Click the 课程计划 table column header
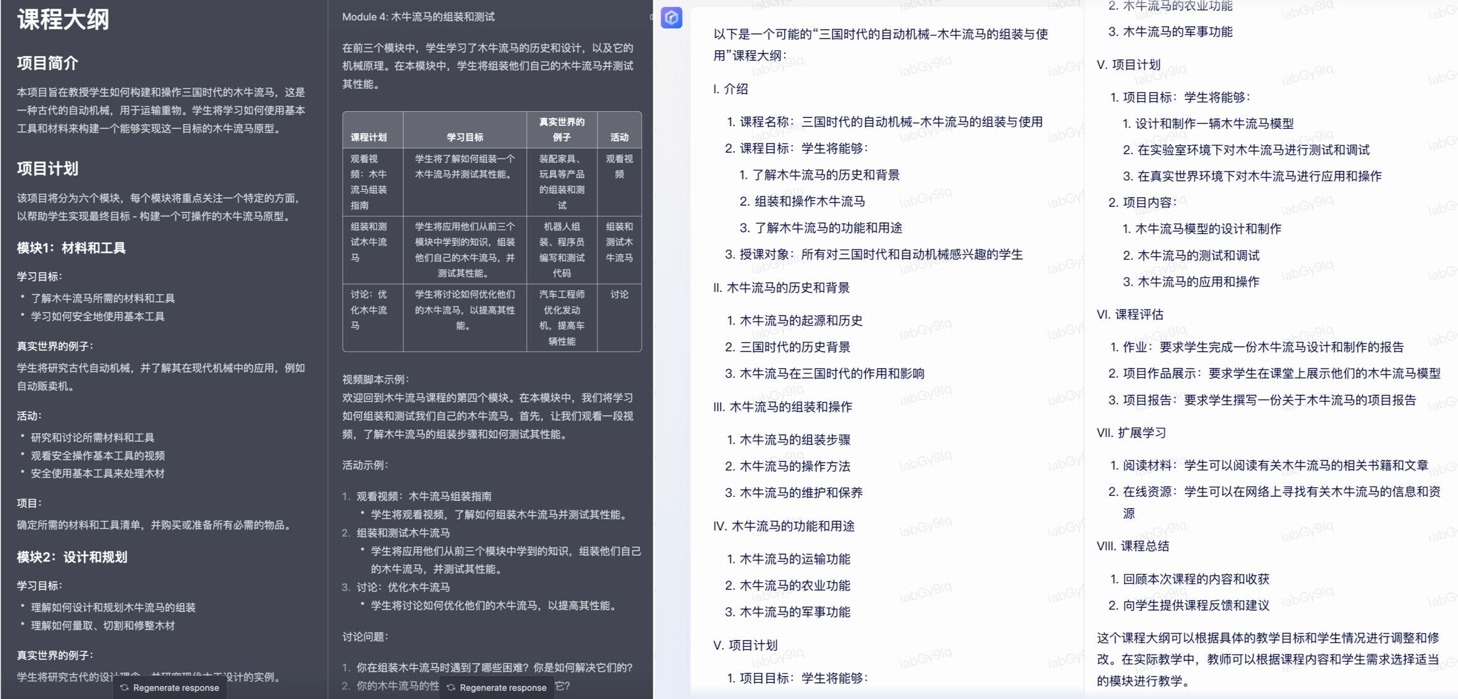The width and height of the screenshot is (1458, 699). tap(369, 137)
